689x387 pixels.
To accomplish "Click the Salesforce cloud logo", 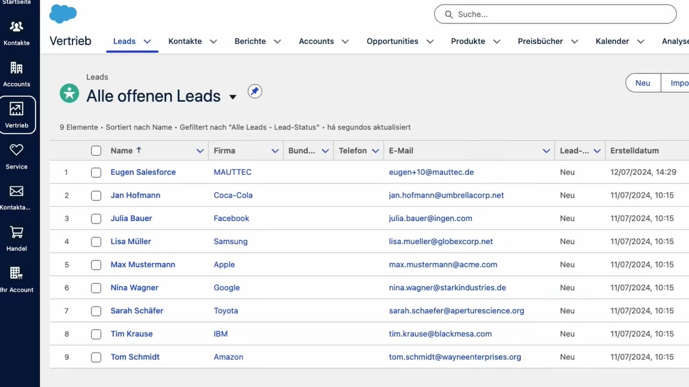I will click(63, 14).
